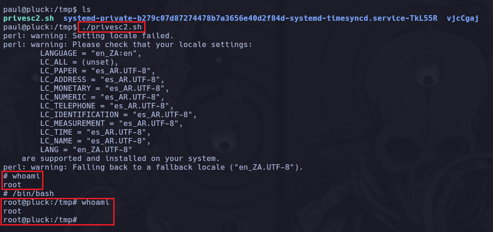Click the final empty root@pluck:/tmp# prompt

tap(40, 220)
